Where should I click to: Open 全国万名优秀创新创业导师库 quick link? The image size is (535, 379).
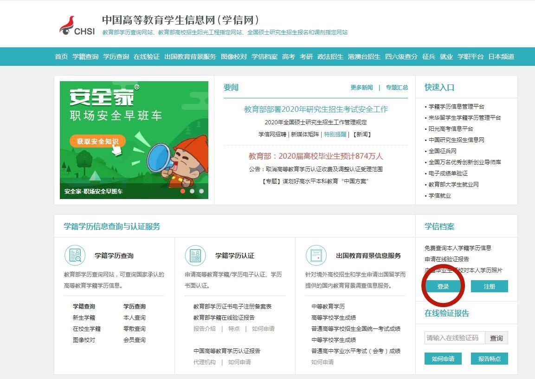[x=465, y=162]
